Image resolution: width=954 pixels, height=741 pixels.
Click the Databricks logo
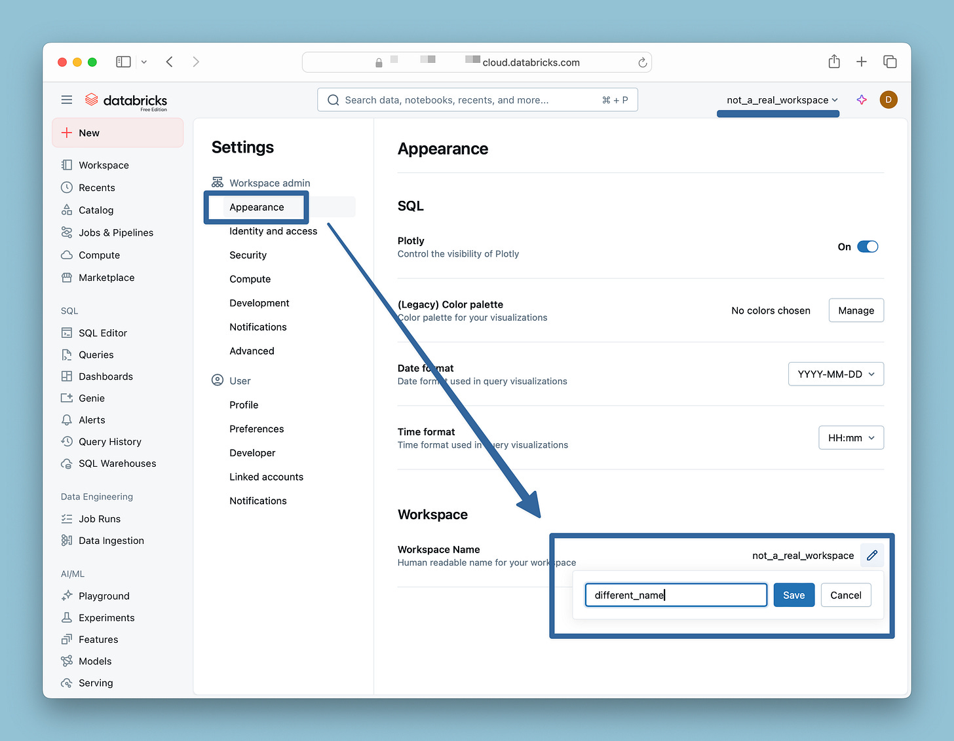[126, 100]
